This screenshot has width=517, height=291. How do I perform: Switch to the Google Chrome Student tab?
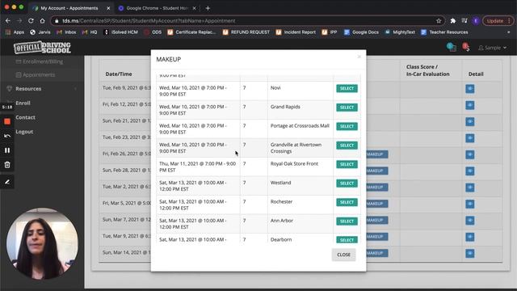pyautogui.click(x=157, y=8)
